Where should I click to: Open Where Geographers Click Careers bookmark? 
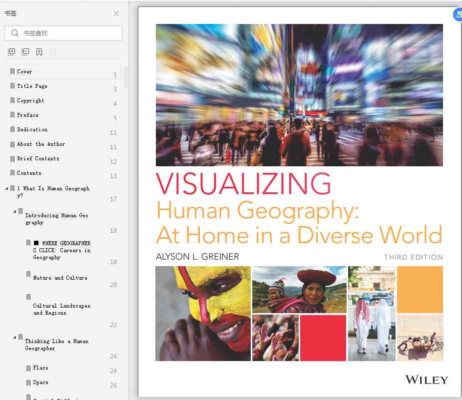tap(61, 250)
